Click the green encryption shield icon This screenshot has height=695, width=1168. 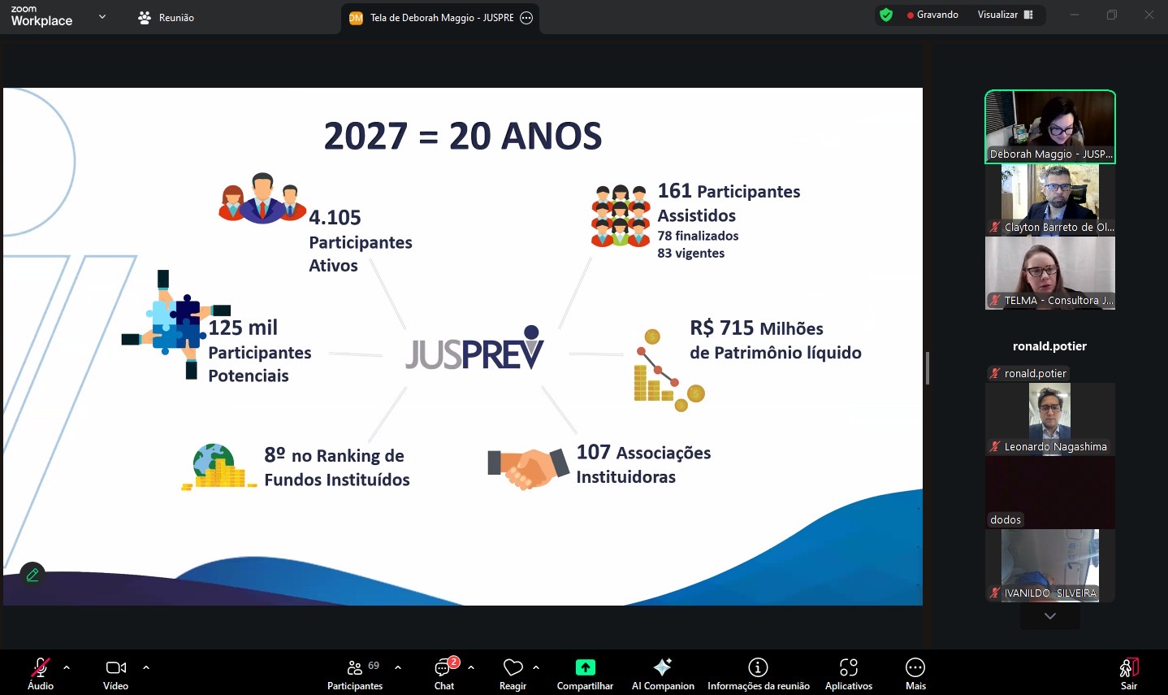(x=886, y=15)
